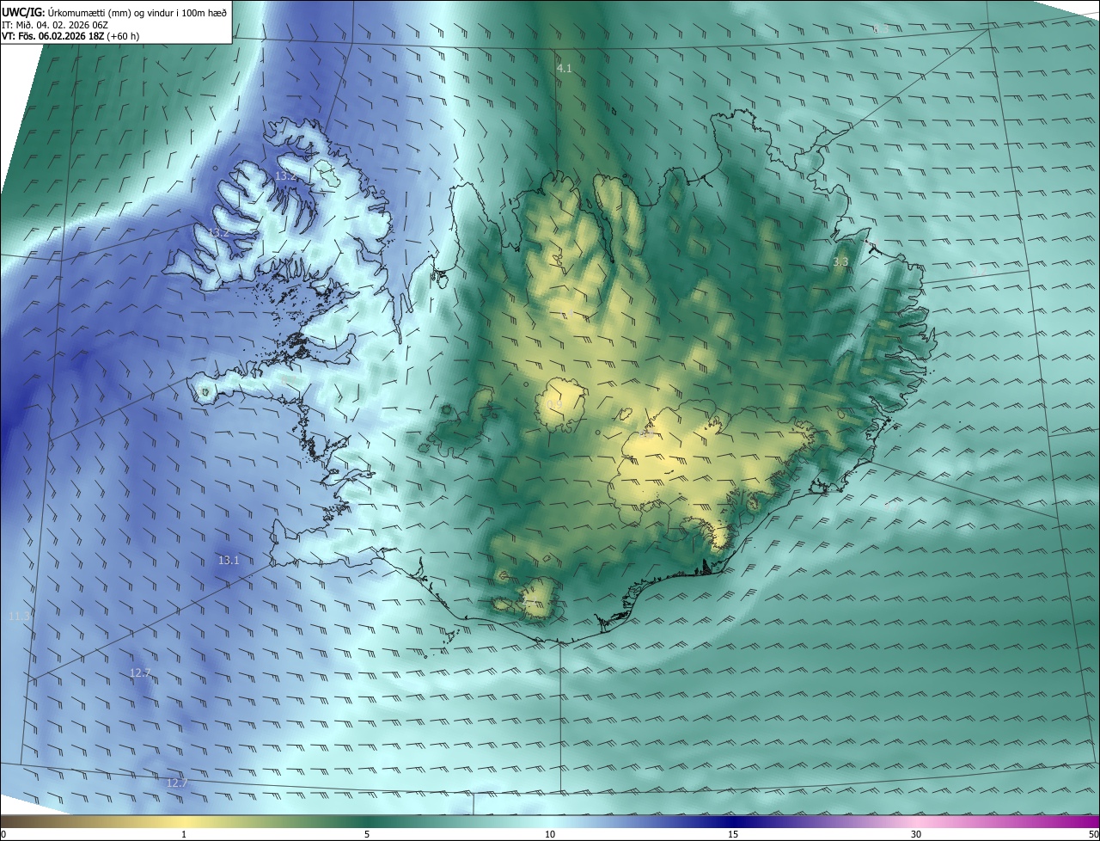1100x841 pixels.
Task: Click the 'Úrkomumætti (mm) og vindur' header text
Action: pos(113,12)
